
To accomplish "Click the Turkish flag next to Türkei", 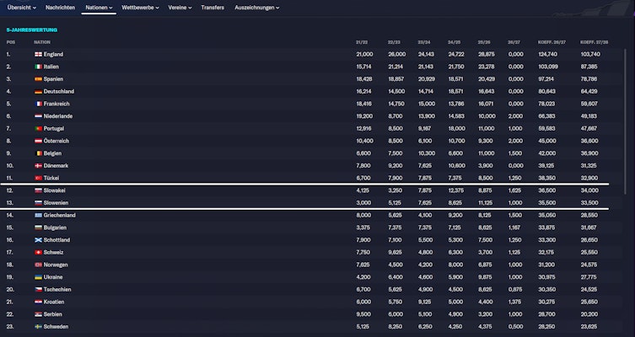I will pyautogui.click(x=38, y=179).
